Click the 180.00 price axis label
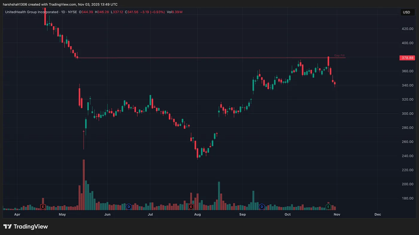 click(408, 198)
